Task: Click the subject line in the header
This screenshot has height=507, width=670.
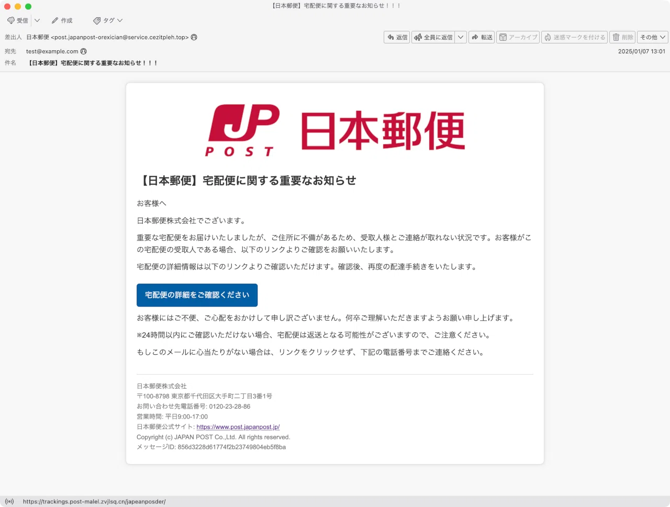Action: 92,63
